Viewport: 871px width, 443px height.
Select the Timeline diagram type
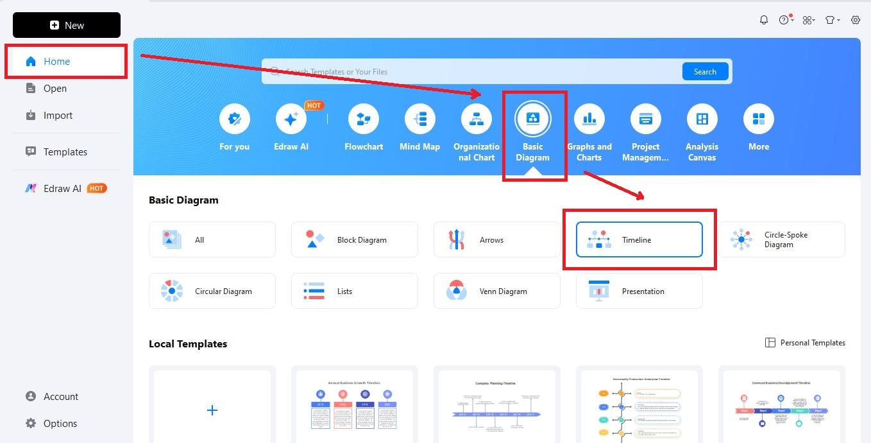point(639,239)
